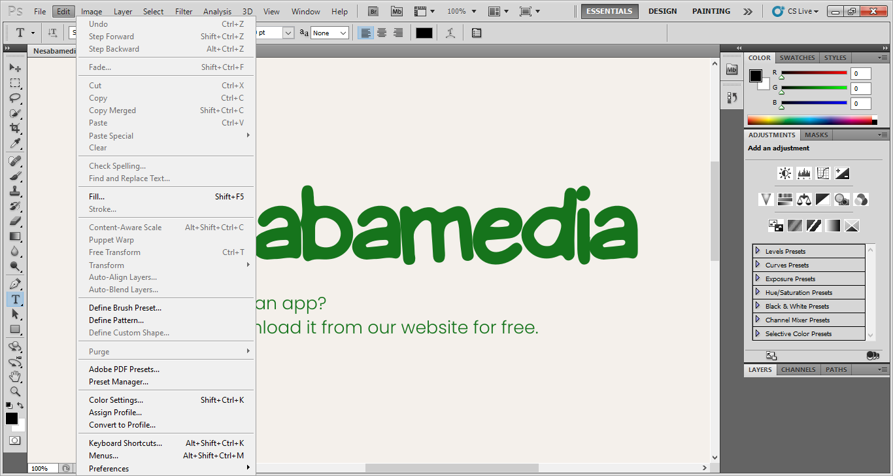The width and height of the screenshot is (893, 476).
Task: Expand the Levels Presets list
Action: 758,251
